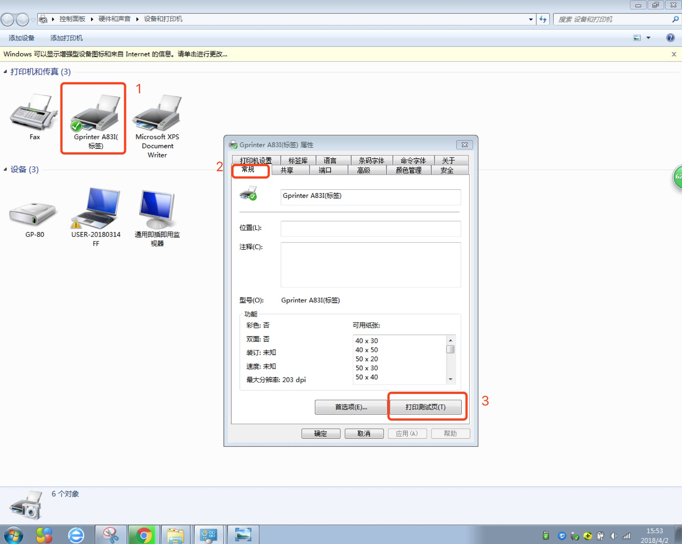This screenshot has width=682, height=544.
Task: Click the Forward navigation arrow
Action: click(x=22, y=19)
